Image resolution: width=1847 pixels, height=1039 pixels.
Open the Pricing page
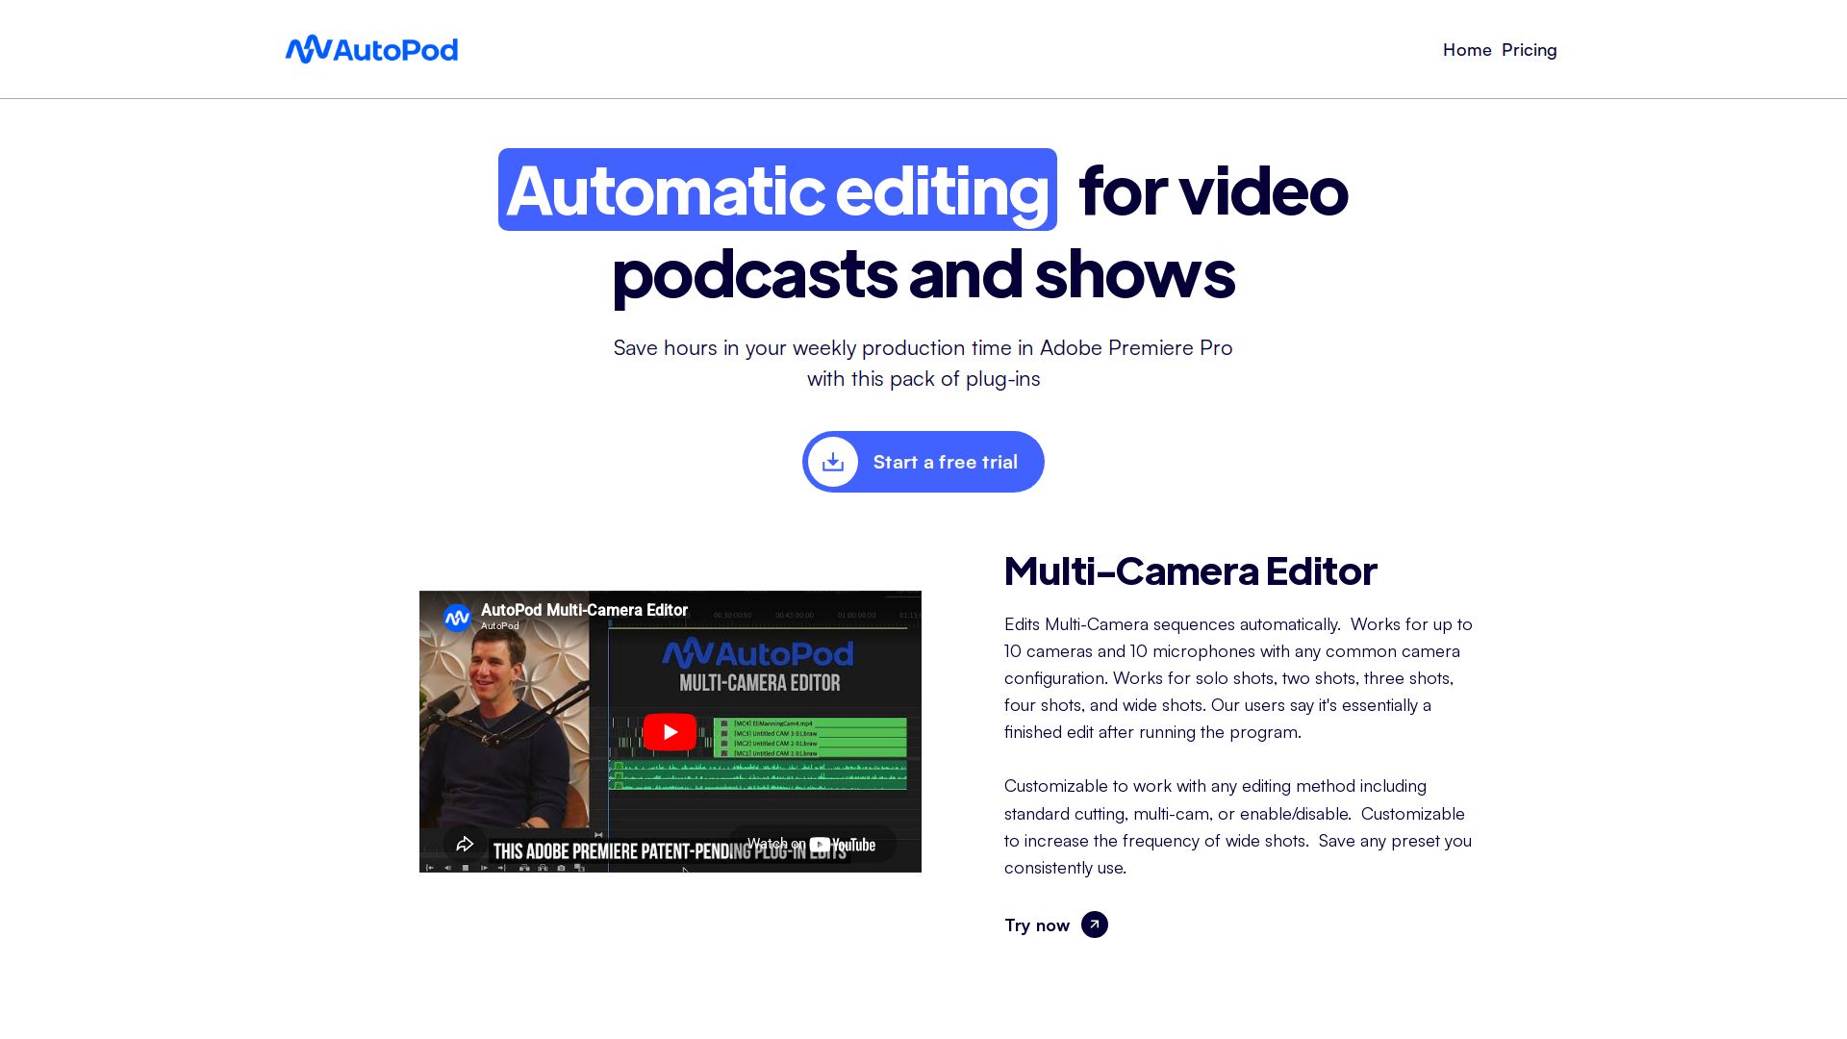tap(1529, 50)
